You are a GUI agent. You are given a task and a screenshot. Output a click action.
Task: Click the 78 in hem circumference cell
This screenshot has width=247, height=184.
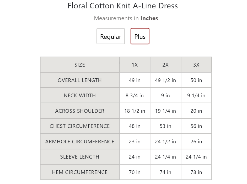pos(196,172)
